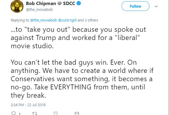Like the tweet with the heart icon
Screen dimensions: 169x115
click(56, 113)
